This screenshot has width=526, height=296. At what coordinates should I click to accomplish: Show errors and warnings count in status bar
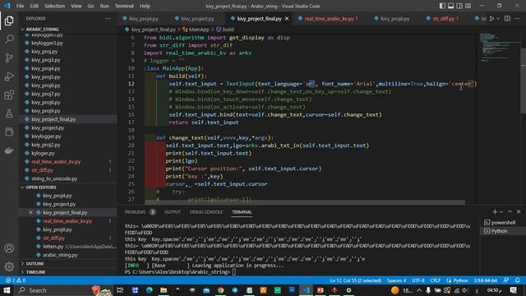click(16, 280)
